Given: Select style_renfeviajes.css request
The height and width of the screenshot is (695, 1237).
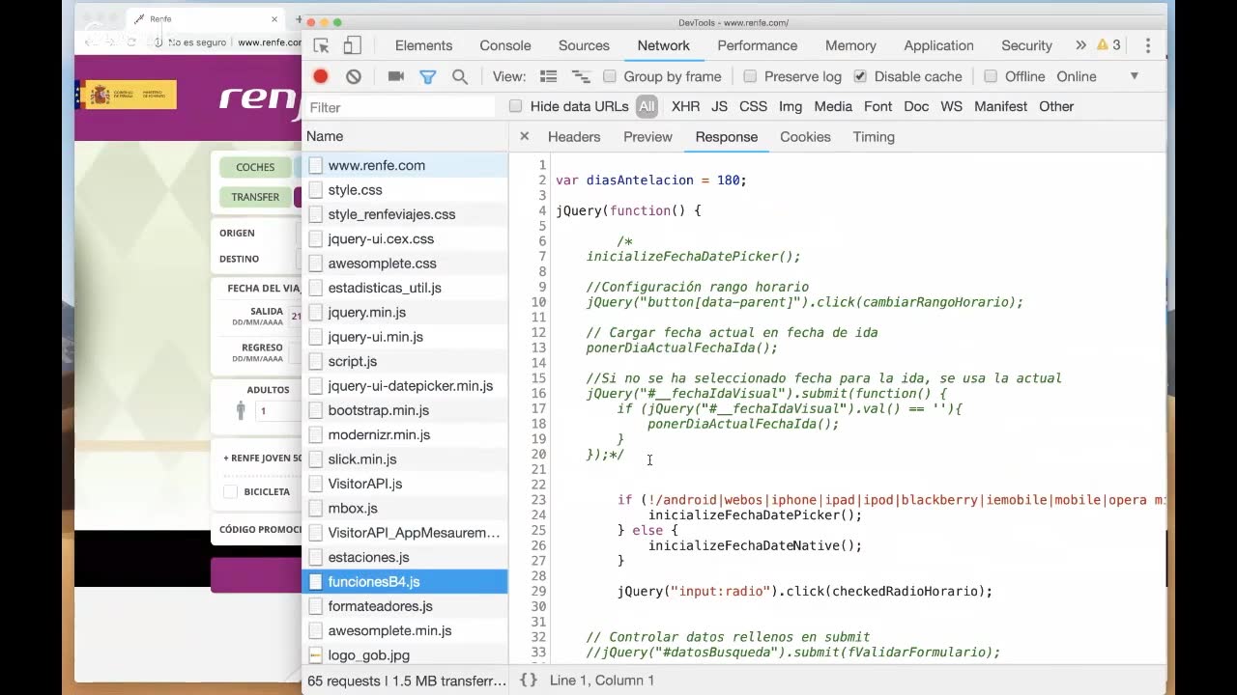Looking at the screenshot, I should 405,214.
